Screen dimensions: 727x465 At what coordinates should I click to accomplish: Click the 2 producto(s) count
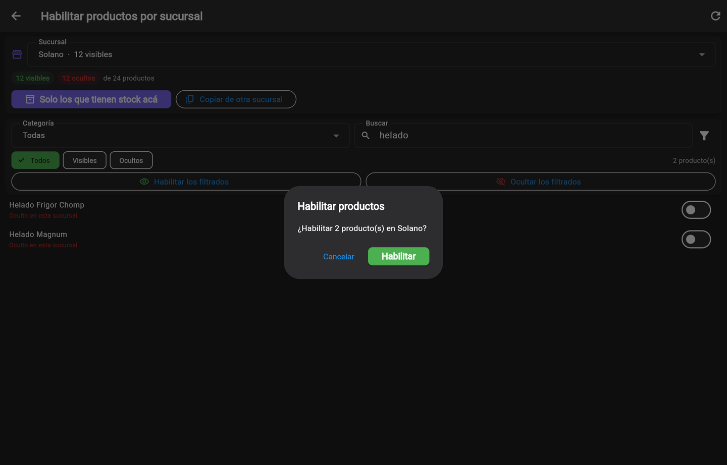[x=694, y=160]
